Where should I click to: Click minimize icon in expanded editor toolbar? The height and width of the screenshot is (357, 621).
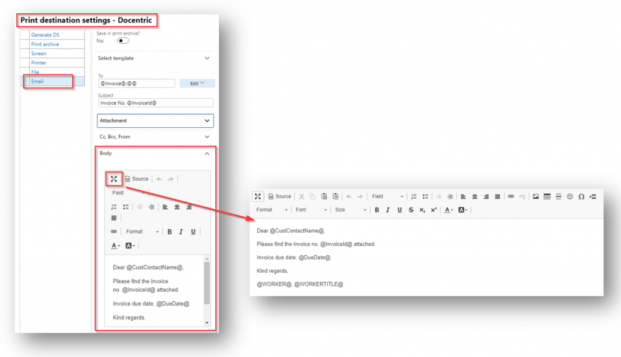point(258,196)
